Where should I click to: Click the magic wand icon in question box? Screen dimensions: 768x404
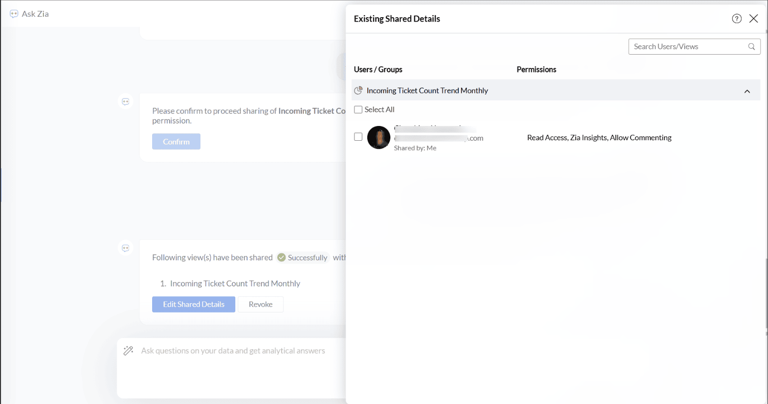point(128,350)
